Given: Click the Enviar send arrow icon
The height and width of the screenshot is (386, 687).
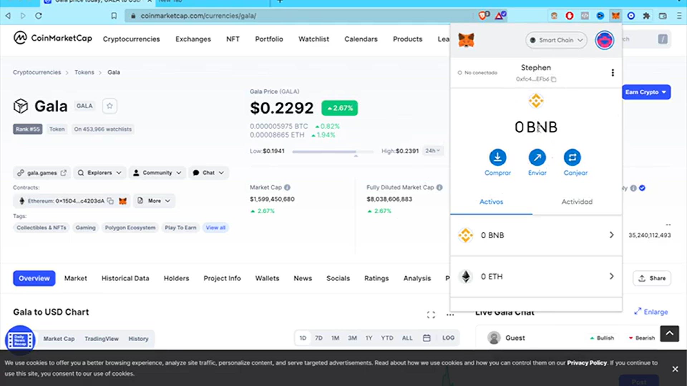Looking at the screenshot, I should [537, 158].
